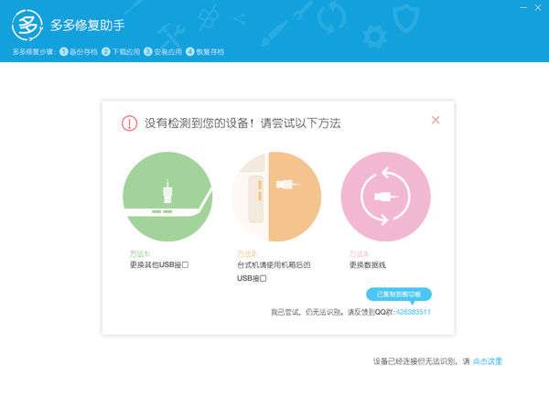Click the 多多修复助手 round logo
Screen dimensions: 549x398
[27, 26]
